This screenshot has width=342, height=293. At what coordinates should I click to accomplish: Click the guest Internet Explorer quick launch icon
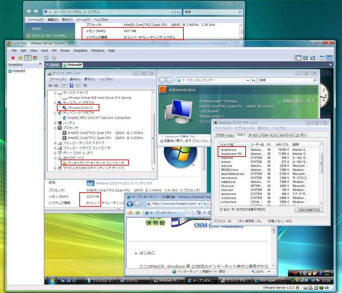pos(74,281)
